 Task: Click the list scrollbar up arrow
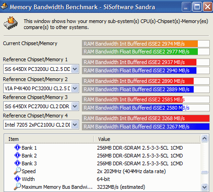tap(205, 139)
